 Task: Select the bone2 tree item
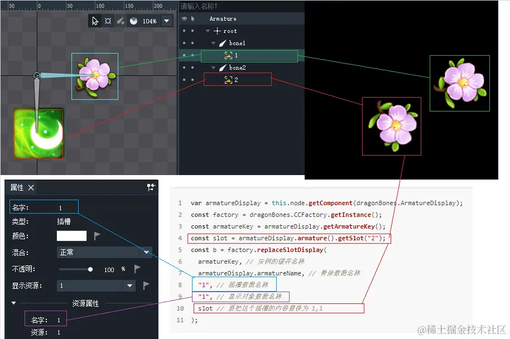click(x=238, y=67)
